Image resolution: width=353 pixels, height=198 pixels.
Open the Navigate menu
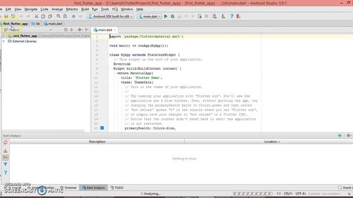click(x=31, y=9)
